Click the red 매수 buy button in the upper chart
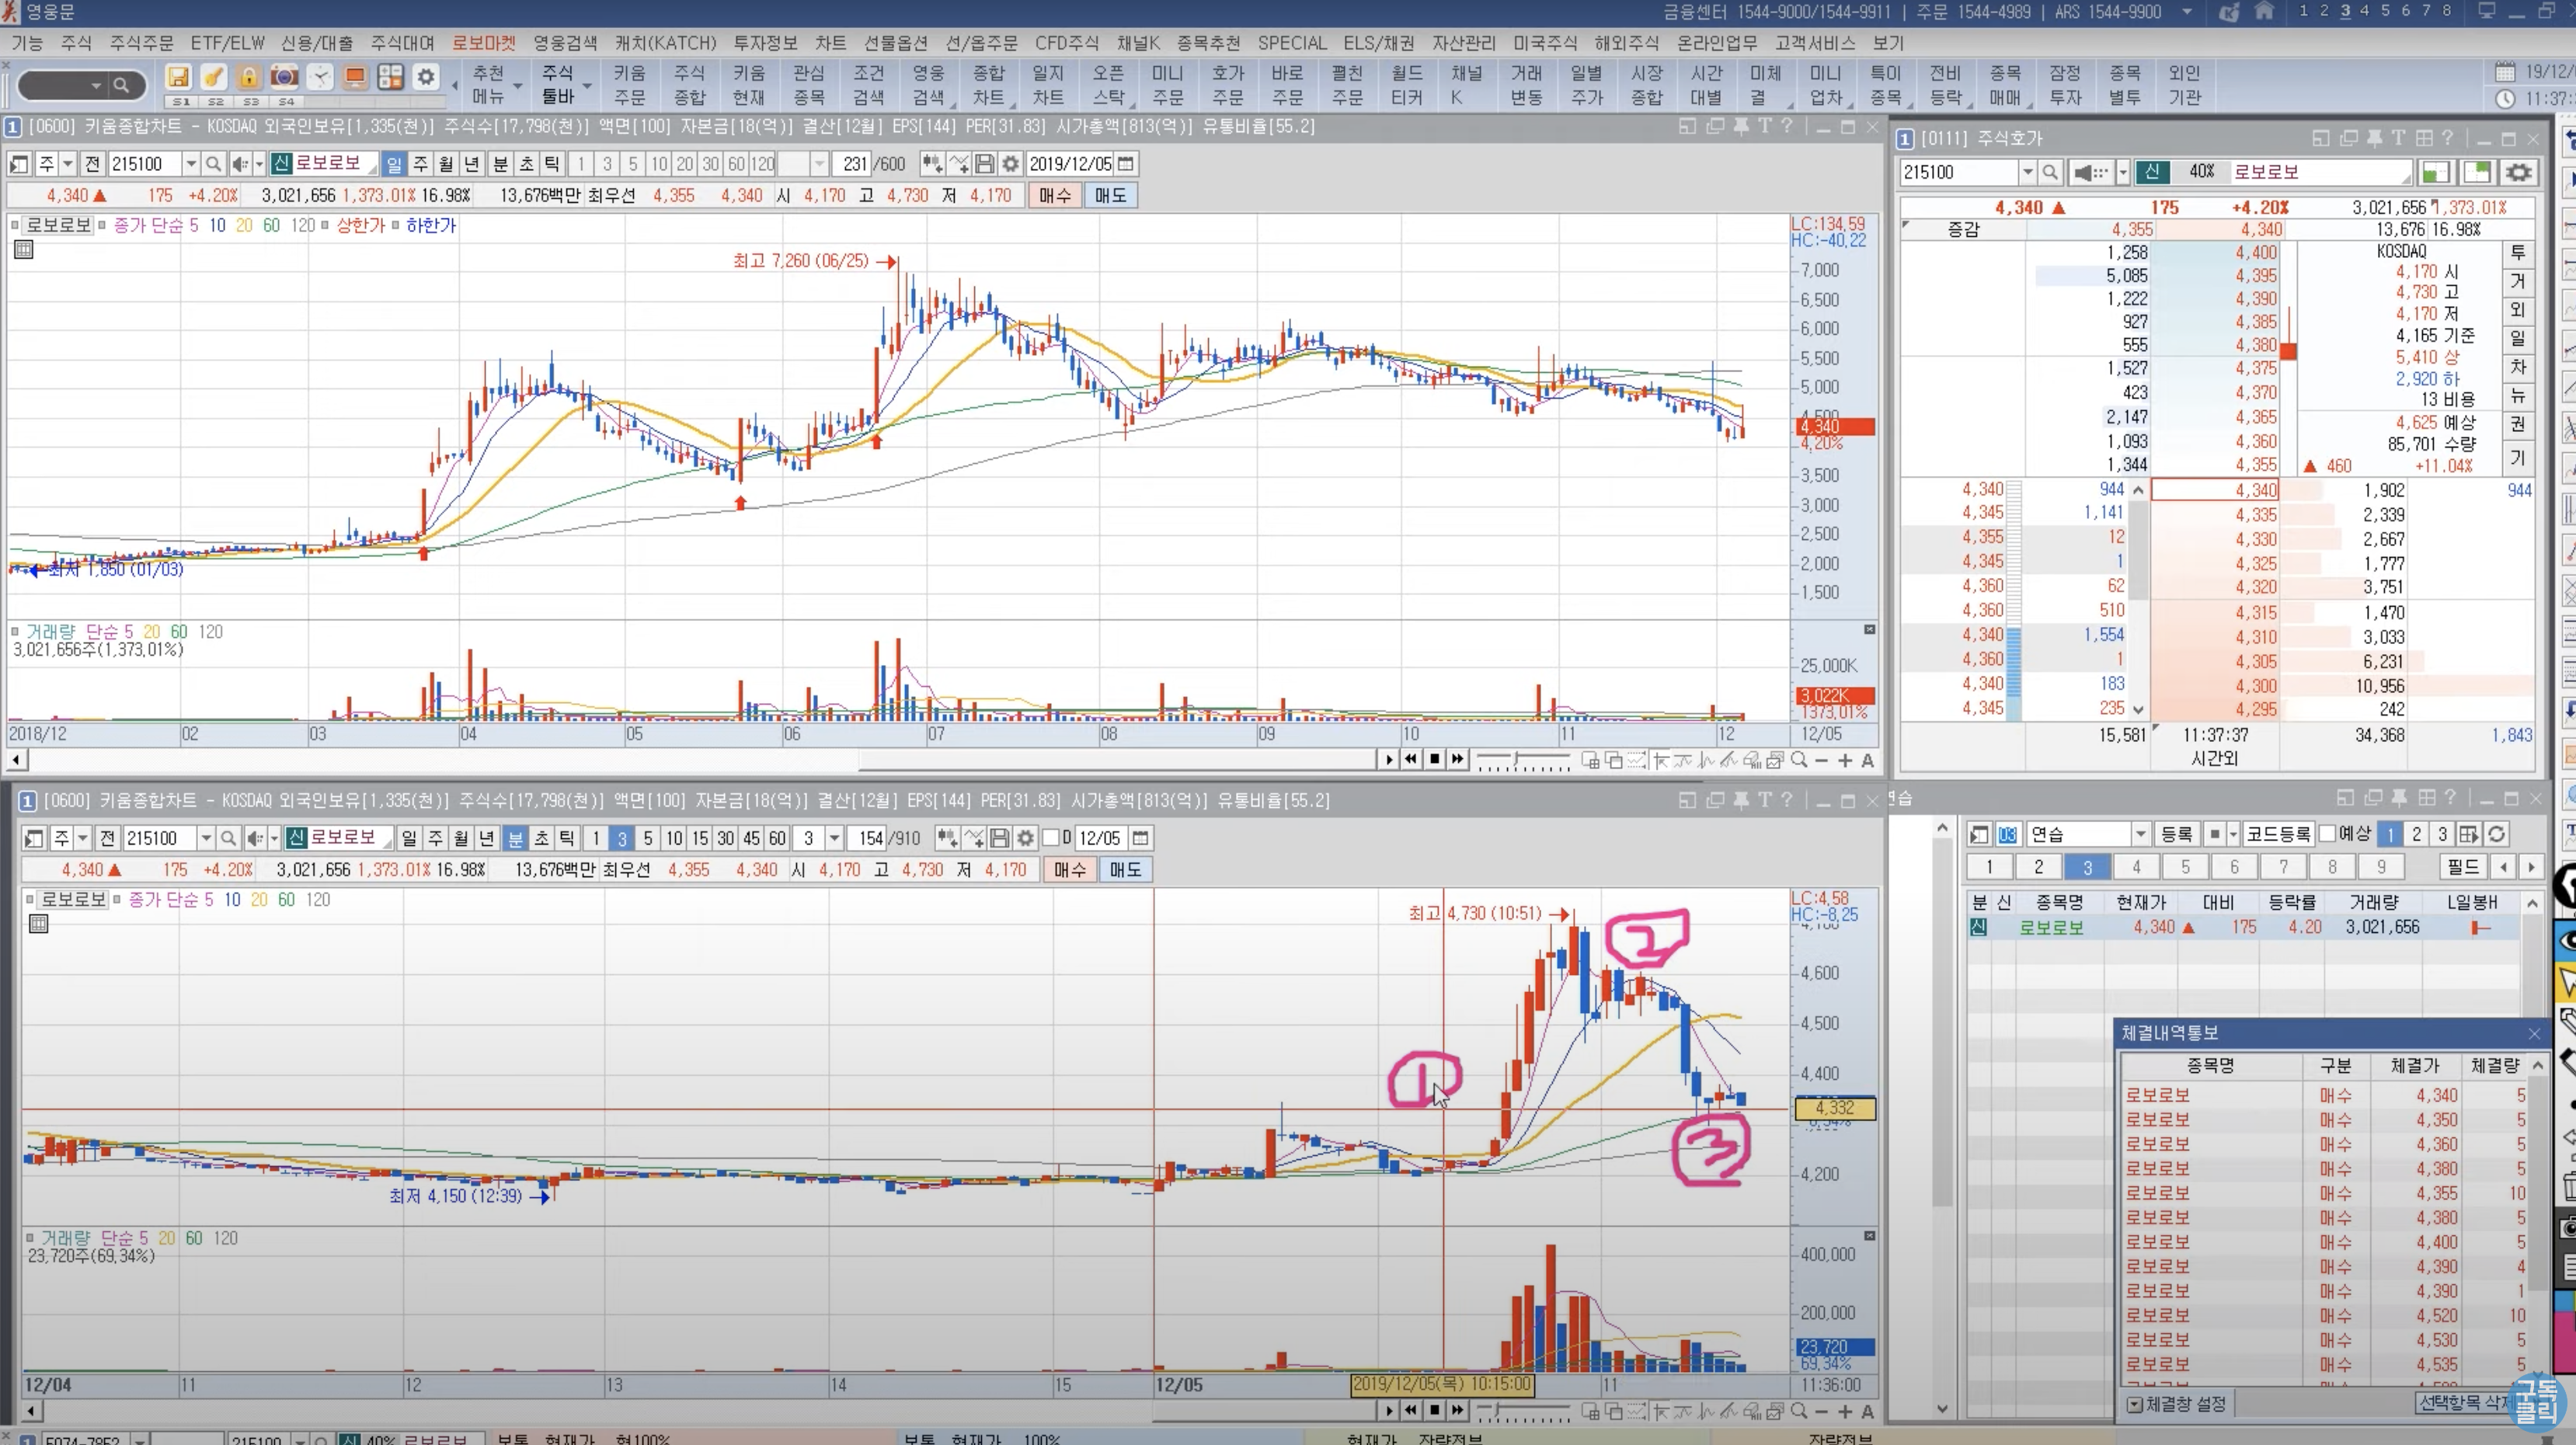The width and height of the screenshot is (2576, 1445). point(1054,195)
